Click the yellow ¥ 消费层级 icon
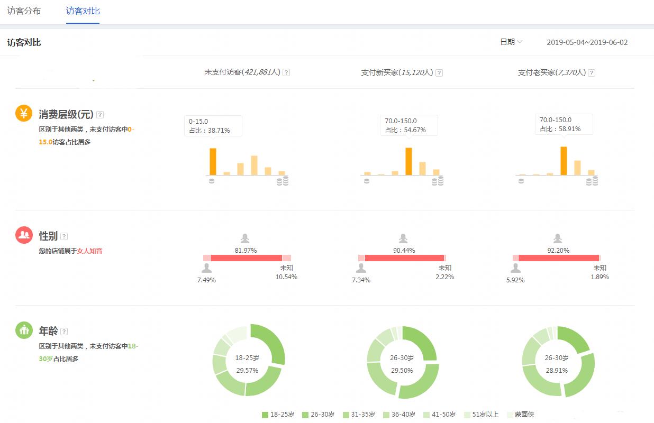 [24, 113]
